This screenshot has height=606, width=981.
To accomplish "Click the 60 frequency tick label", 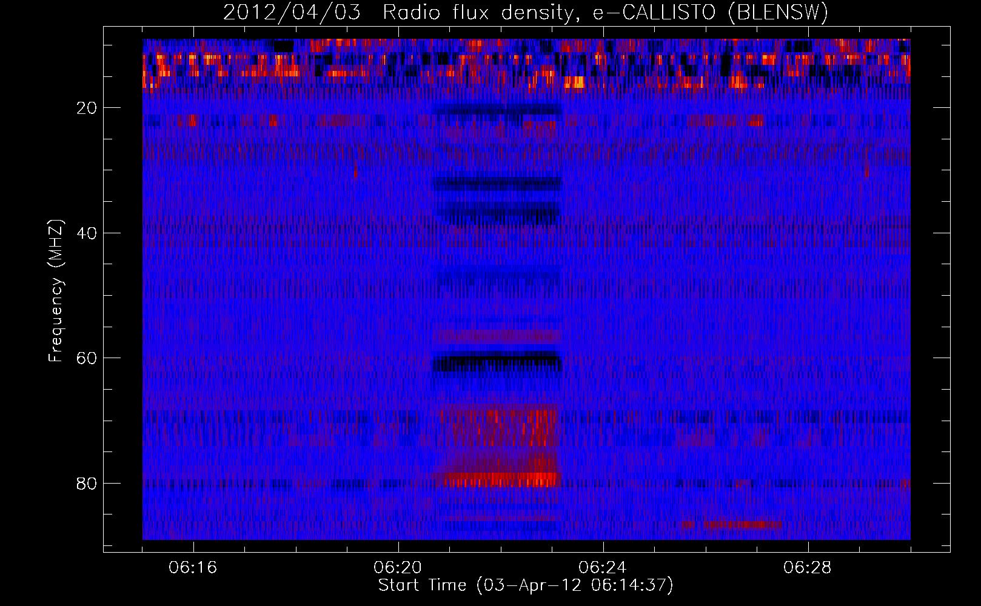I will point(87,359).
